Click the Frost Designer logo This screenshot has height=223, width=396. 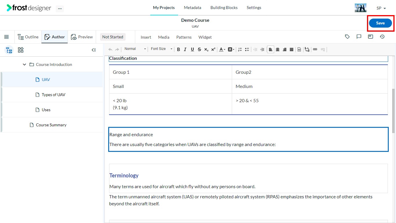(29, 8)
